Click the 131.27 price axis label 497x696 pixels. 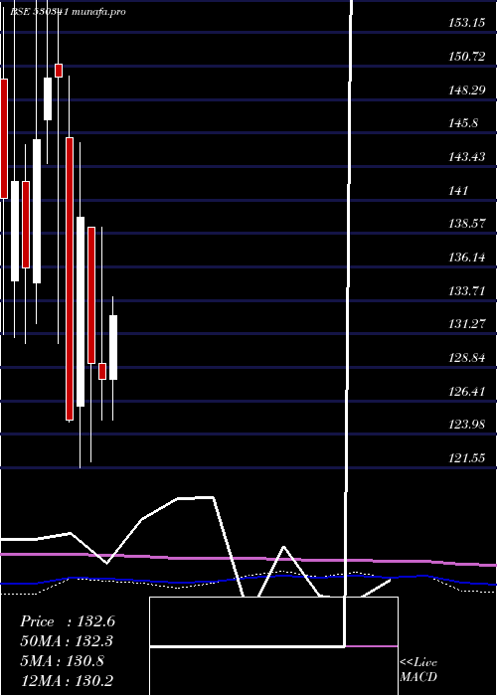466,324
